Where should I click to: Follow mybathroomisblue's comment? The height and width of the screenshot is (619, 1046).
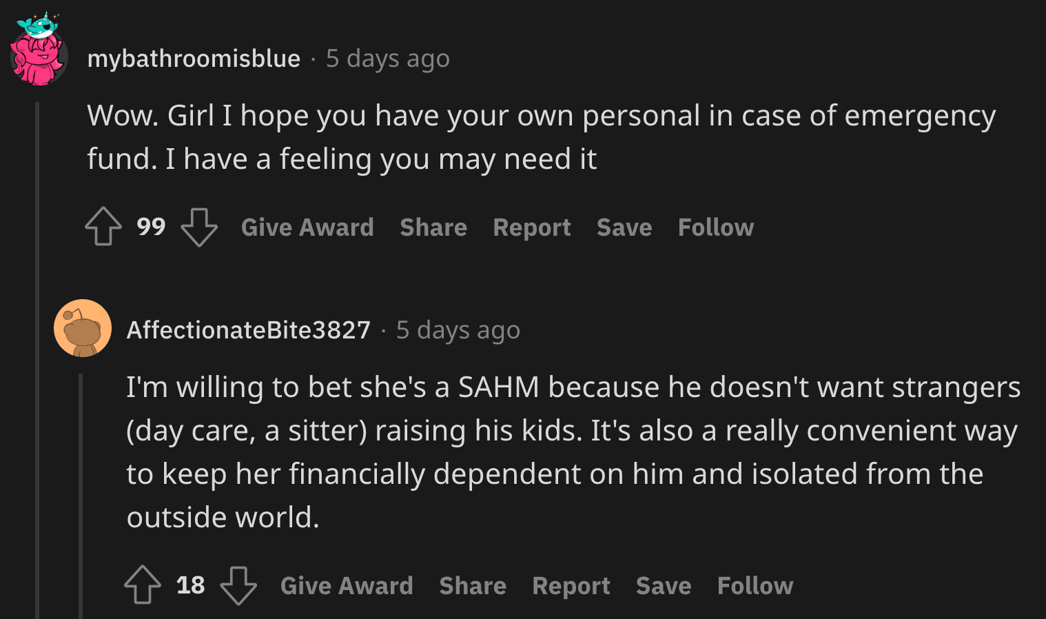coord(716,227)
